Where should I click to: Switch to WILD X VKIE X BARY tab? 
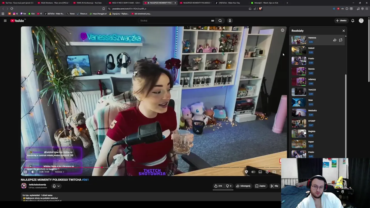tap(125, 3)
